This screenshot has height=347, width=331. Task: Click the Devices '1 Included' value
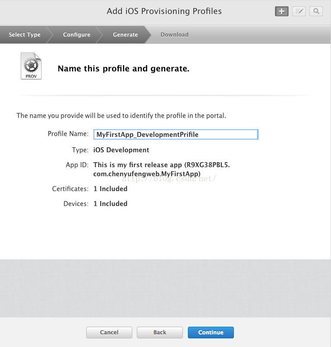(x=111, y=204)
